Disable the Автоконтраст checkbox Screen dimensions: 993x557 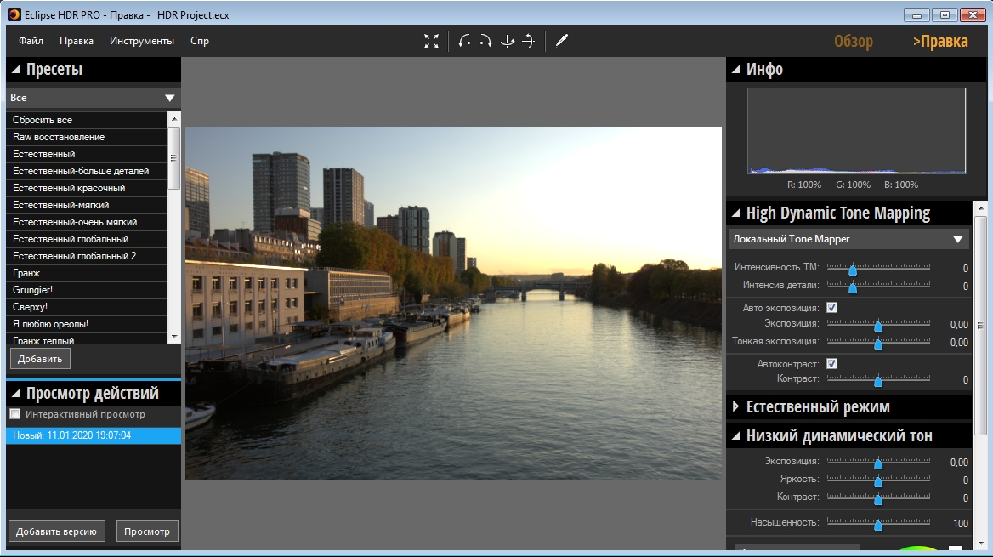click(x=832, y=364)
